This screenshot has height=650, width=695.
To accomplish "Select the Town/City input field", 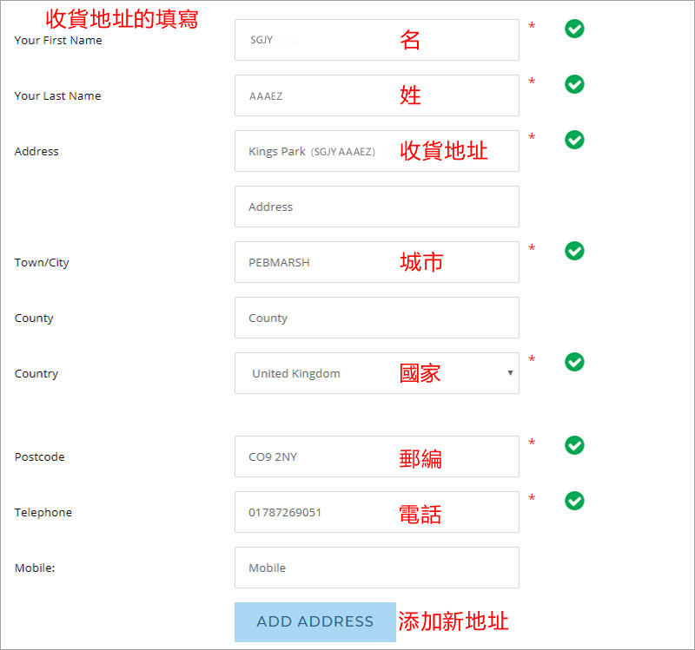I will pos(377,262).
